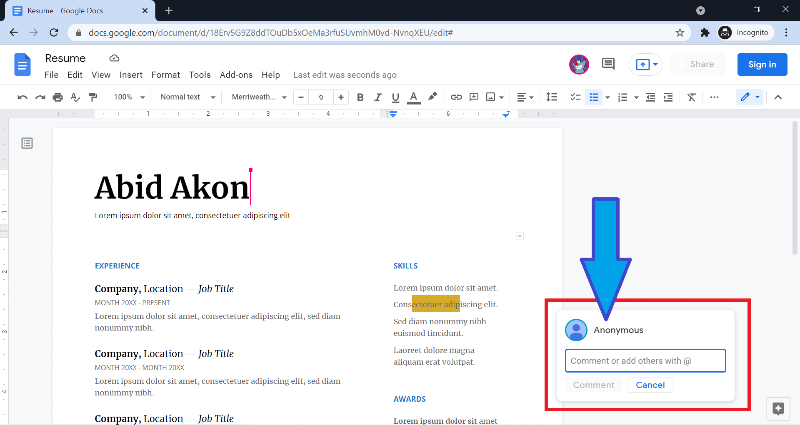Click the anonymous collaborator avatar
This screenshot has width=800, height=425.
pyautogui.click(x=579, y=65)
